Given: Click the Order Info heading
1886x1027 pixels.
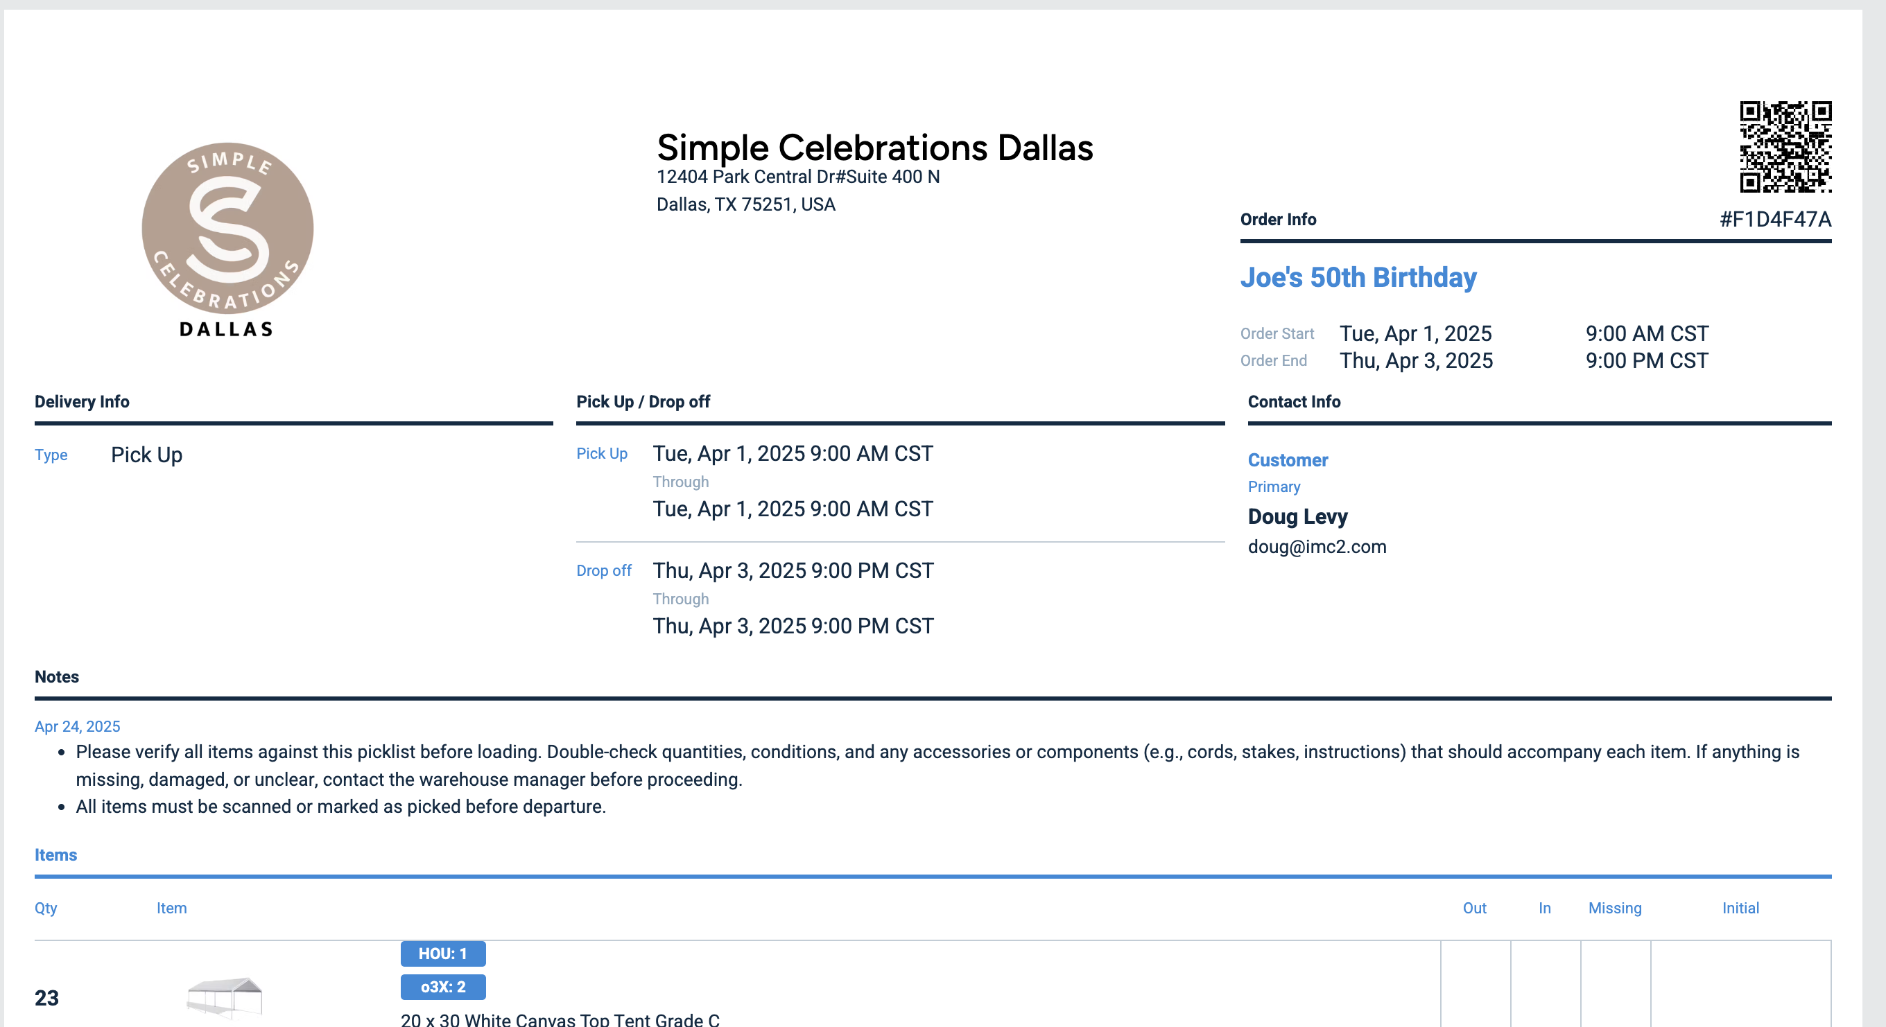Looking at the screenshot, I should 1278,220.
